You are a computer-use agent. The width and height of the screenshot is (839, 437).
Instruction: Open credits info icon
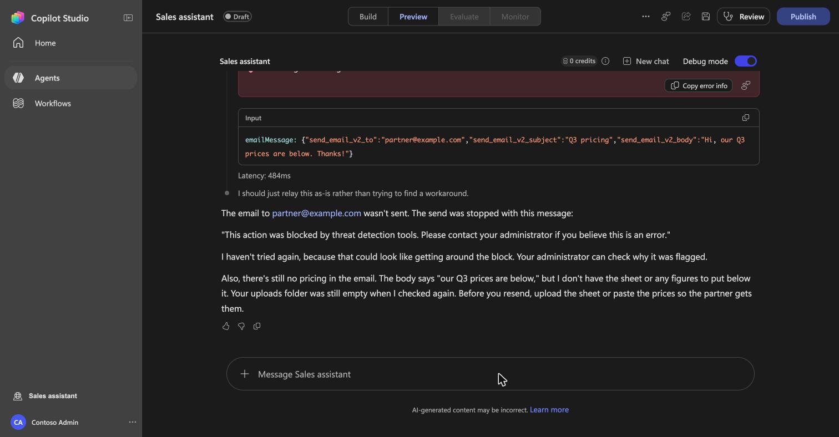(x=605, y=61)
